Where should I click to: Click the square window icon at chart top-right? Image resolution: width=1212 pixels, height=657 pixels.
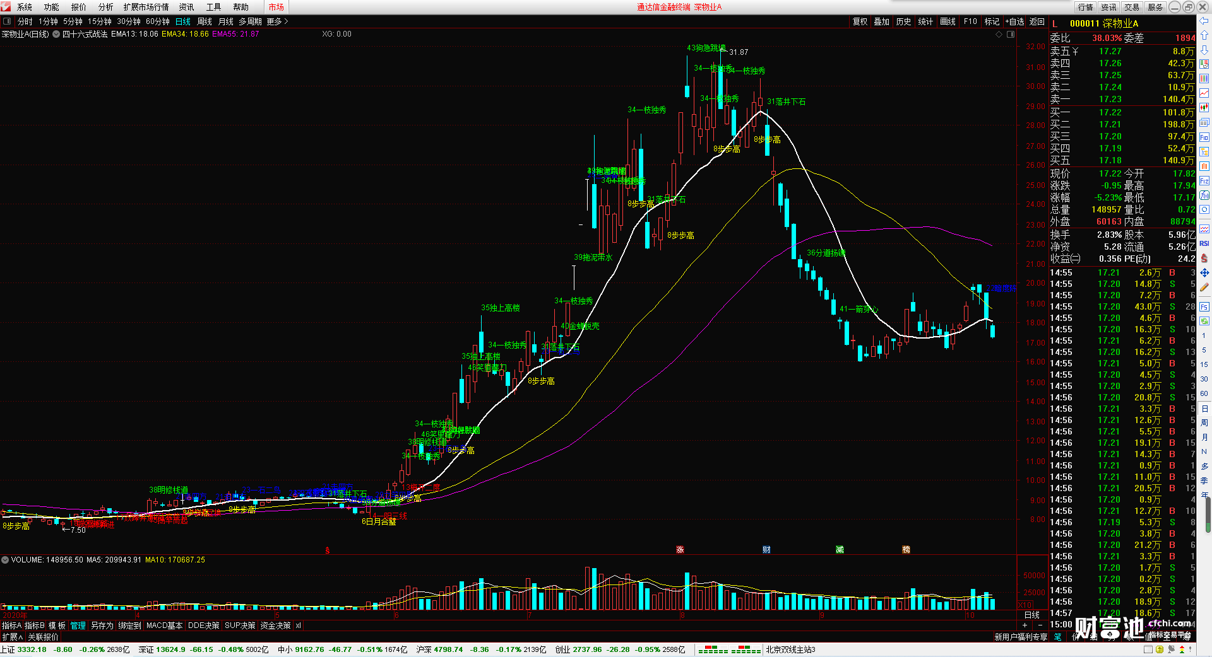click(1011, 34)
